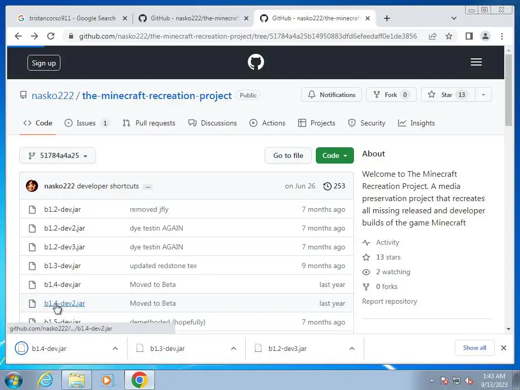The height and width of the screenshot is (390, 520).
Task: Open Windows Media Player from taskbar
Action: (x=108, y=380)
